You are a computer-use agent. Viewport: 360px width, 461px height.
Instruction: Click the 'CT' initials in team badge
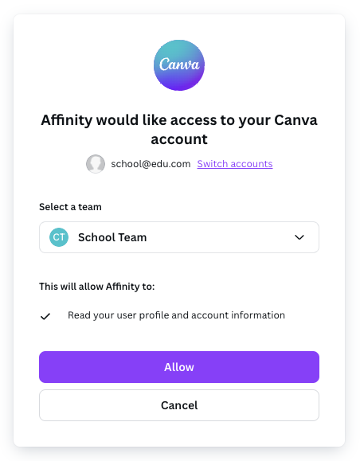pyautogui.click(x=59, y=237)
